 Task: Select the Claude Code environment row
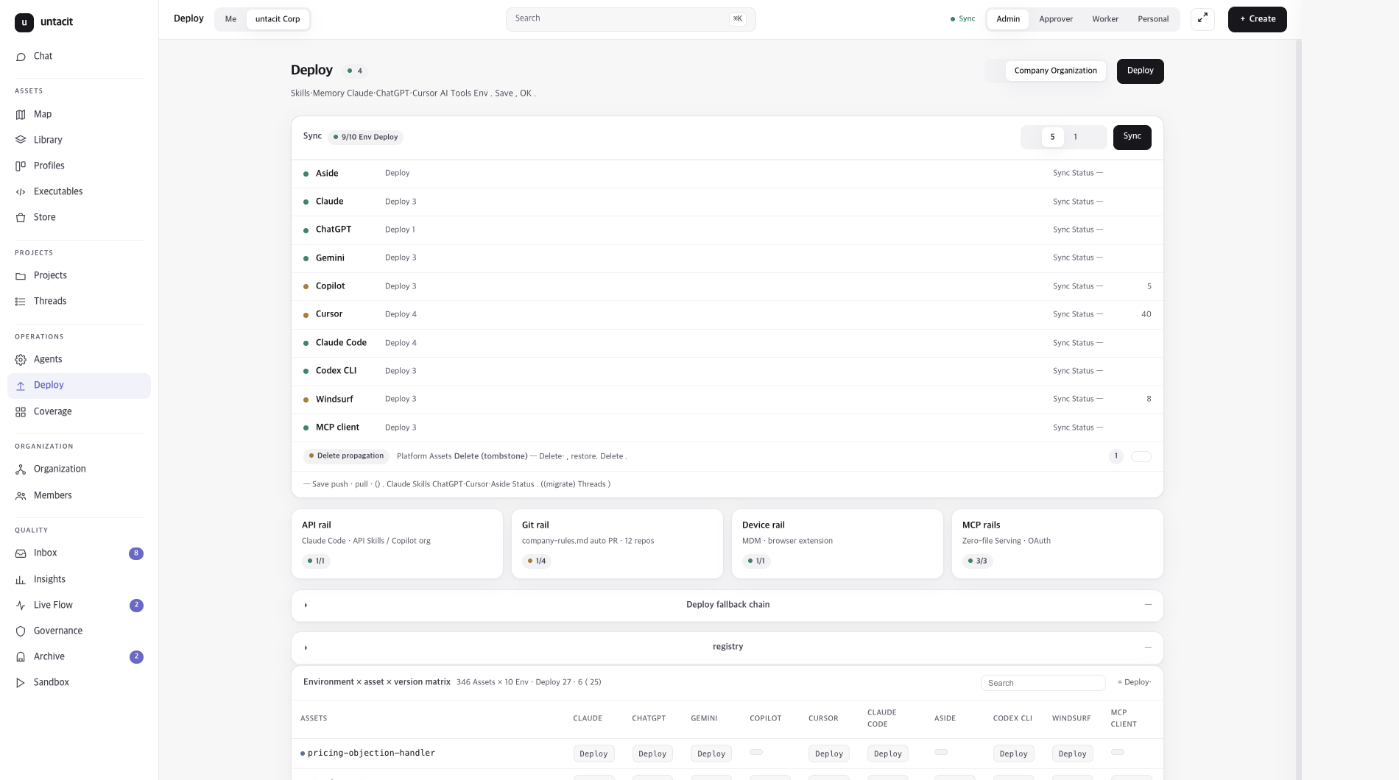coord(727,343)
